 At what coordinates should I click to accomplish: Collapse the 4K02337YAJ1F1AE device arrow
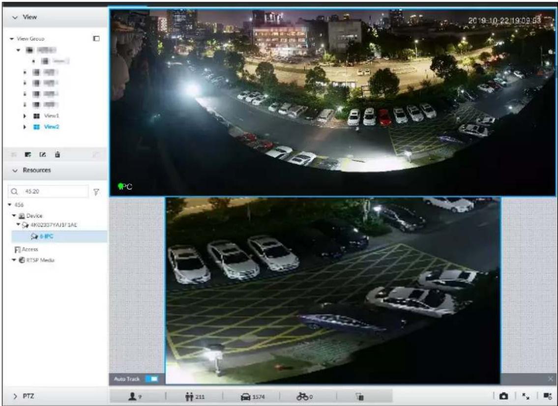point(18,225)
